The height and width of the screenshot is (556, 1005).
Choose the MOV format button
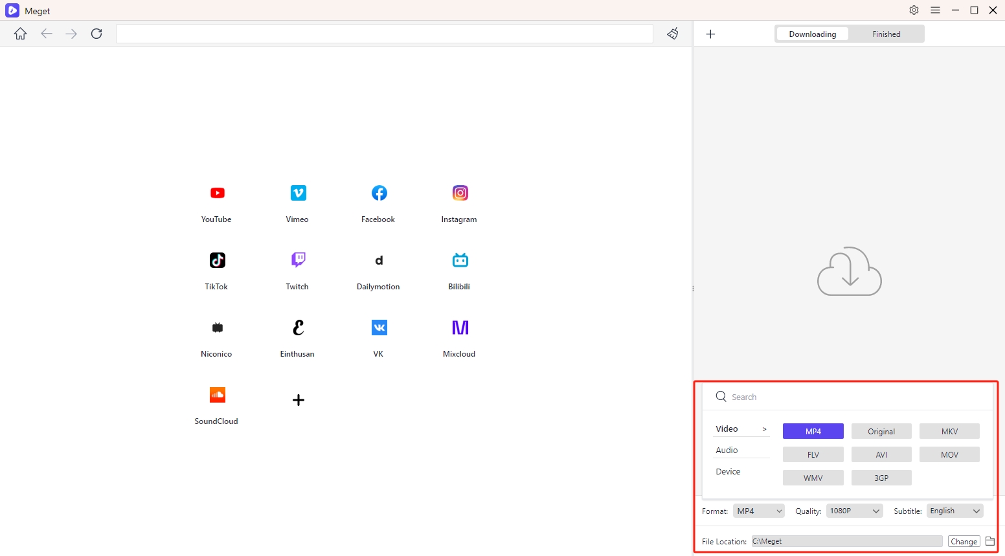coord(949,455)
